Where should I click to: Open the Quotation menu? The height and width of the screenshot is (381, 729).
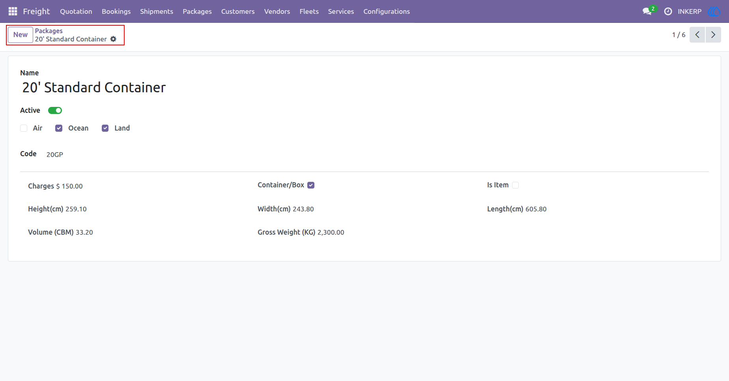[x=76, y=11]
